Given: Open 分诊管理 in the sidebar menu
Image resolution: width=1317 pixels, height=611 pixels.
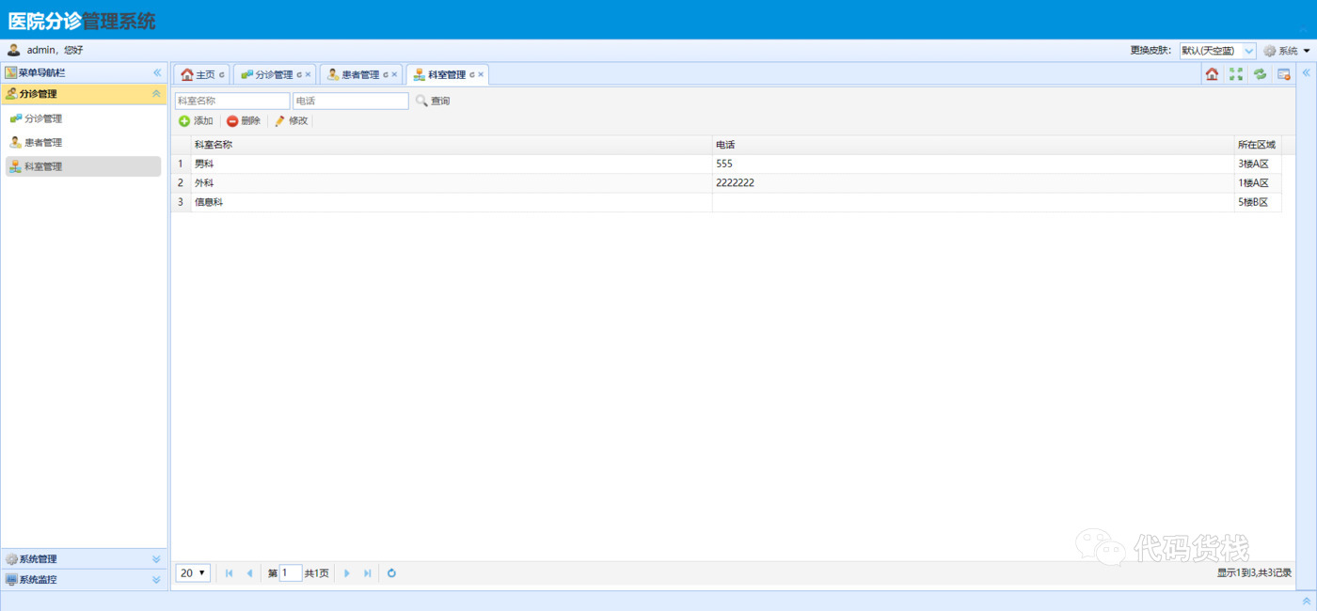Looking at the screenshot, I should pos(83,118).
